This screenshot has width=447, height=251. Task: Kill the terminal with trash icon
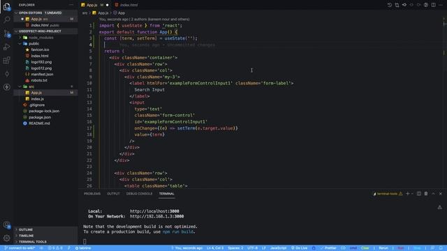(x=426, y=194)
